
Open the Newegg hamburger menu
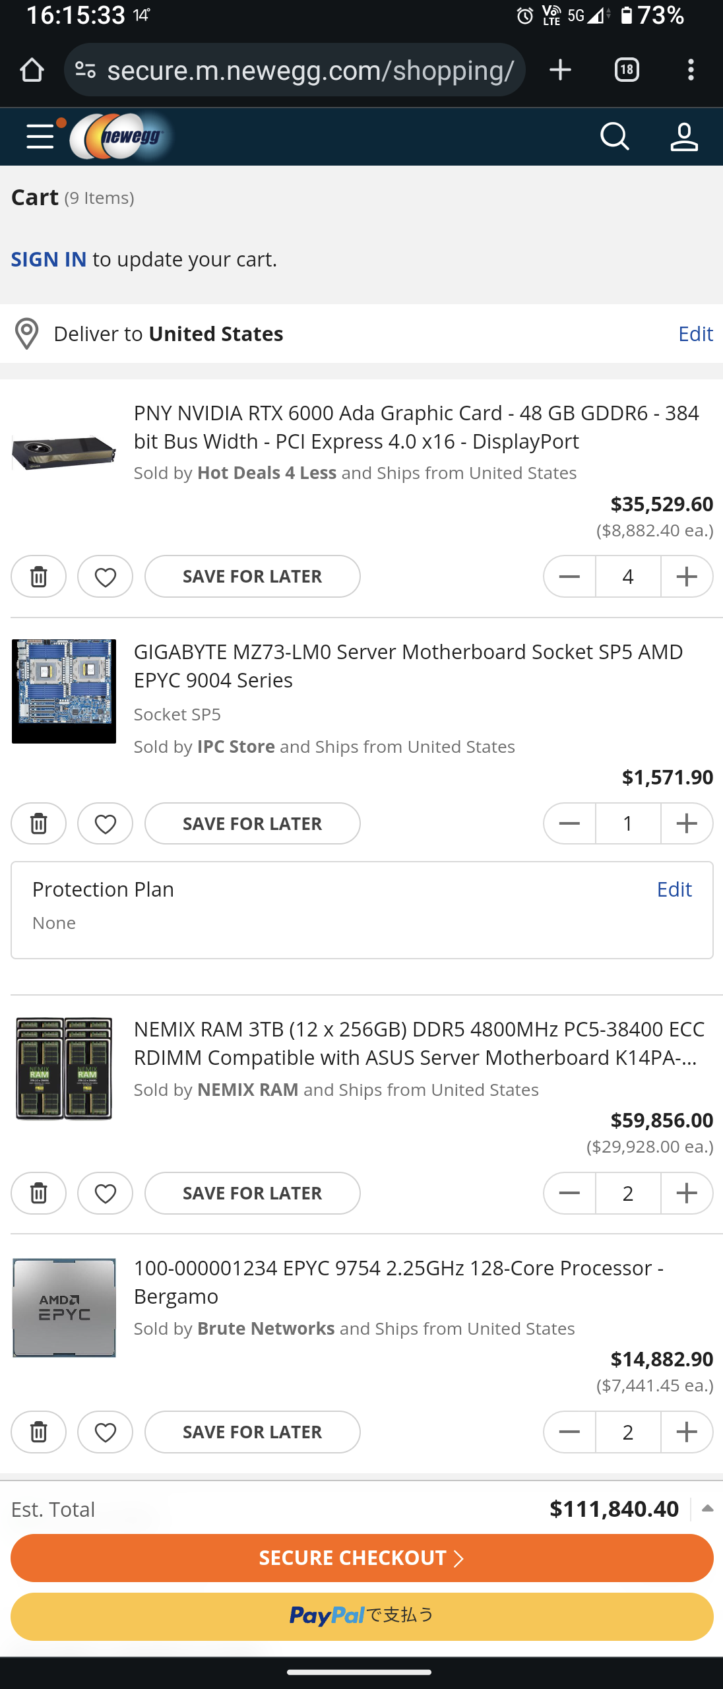40,137
